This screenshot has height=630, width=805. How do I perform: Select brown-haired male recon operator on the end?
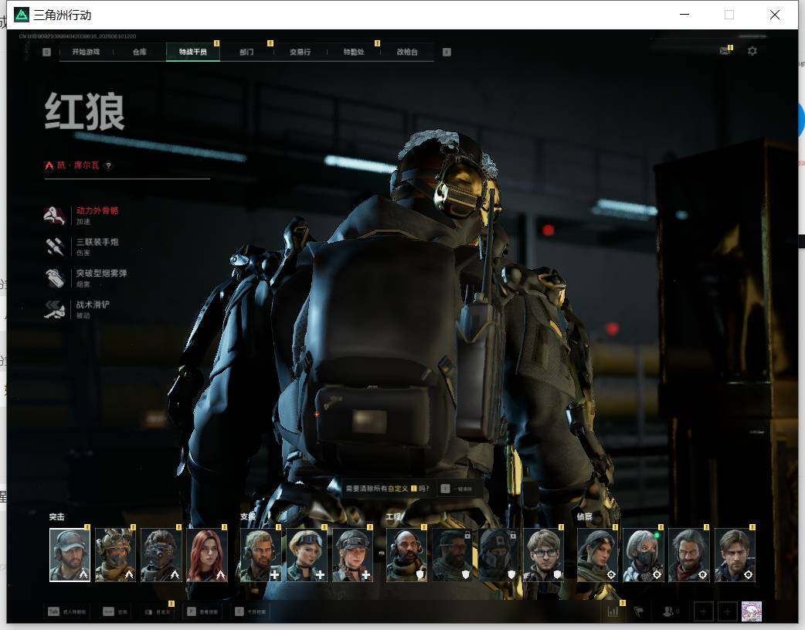pyautogui.click(x=735, y=555)
